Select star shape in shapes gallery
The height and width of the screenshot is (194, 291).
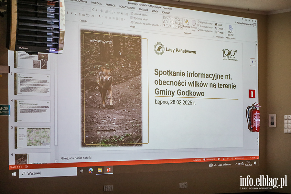pos(178,27)
